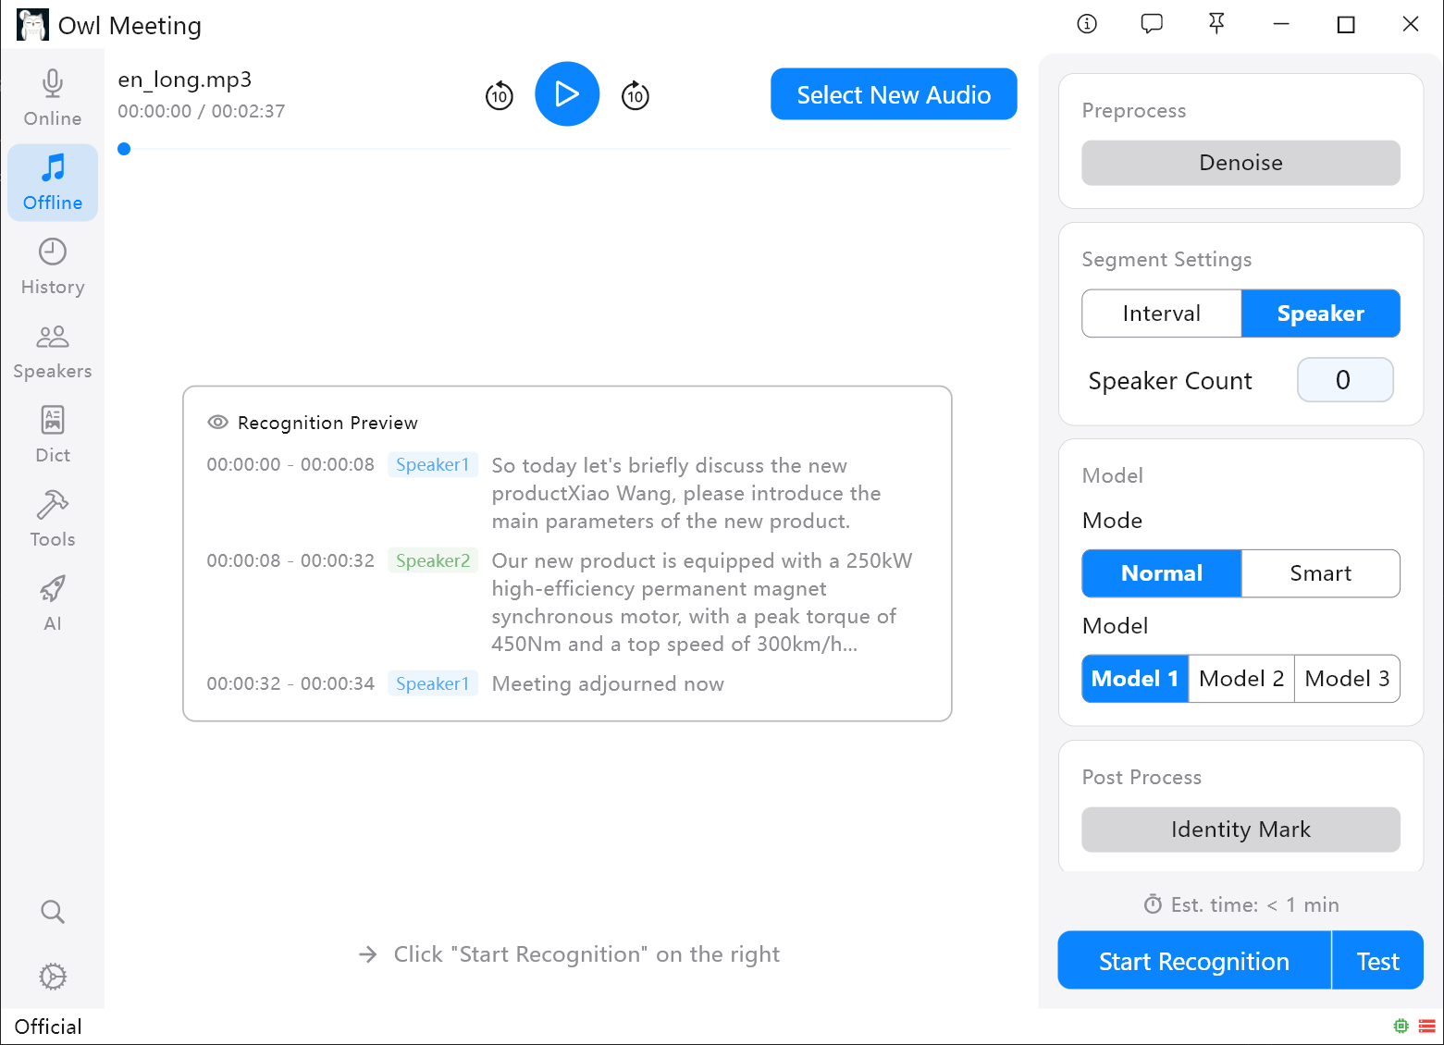Viewport: 1444px width, 1045px height.
Task: Choose Model 3
Action: pos(1347,678)
